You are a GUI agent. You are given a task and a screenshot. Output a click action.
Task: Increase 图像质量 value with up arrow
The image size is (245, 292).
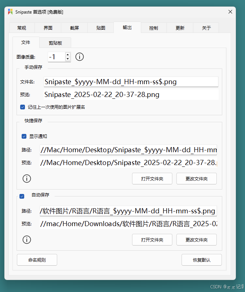click(x=68, y=55)
